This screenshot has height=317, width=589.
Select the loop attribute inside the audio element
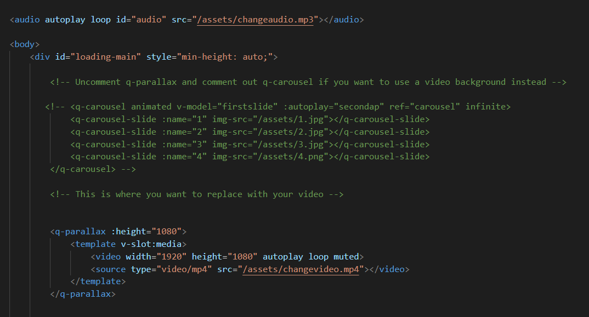pos(100,19)
